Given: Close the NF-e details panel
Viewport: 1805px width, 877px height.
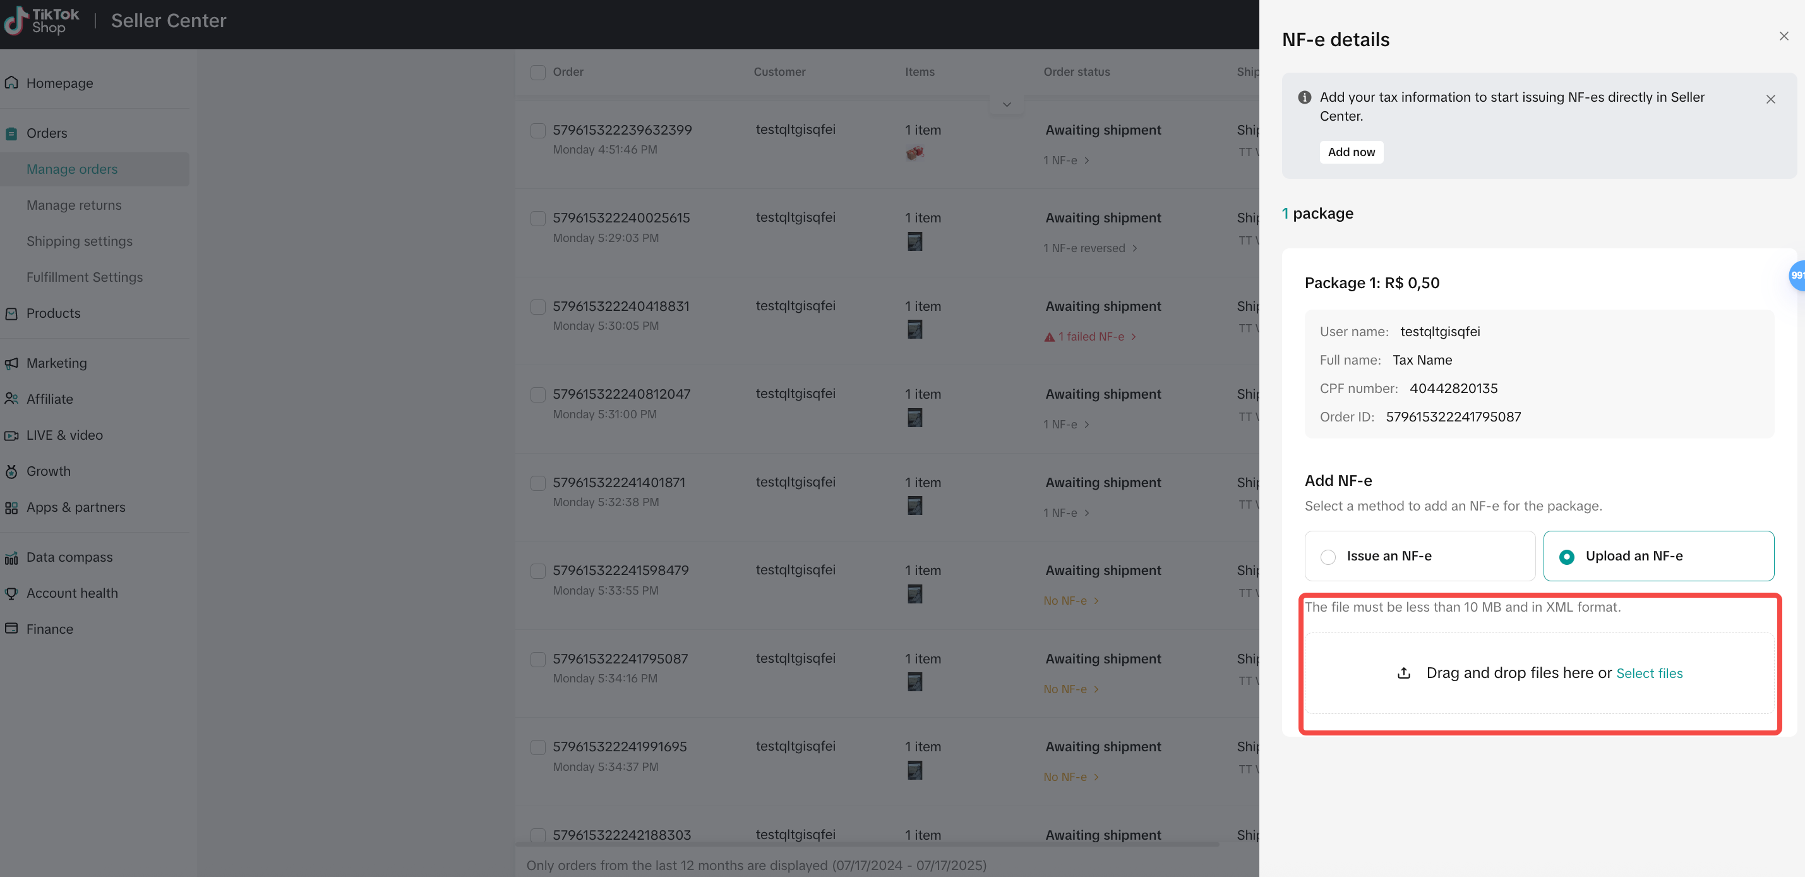Looking at the screenshot, I should [1784, 37].
